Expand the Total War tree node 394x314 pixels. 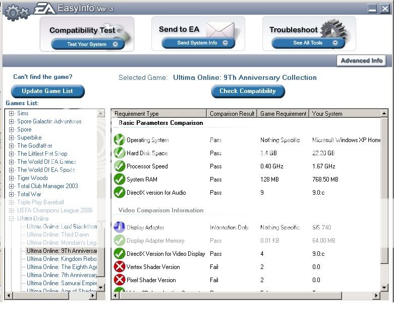[11, 194]
